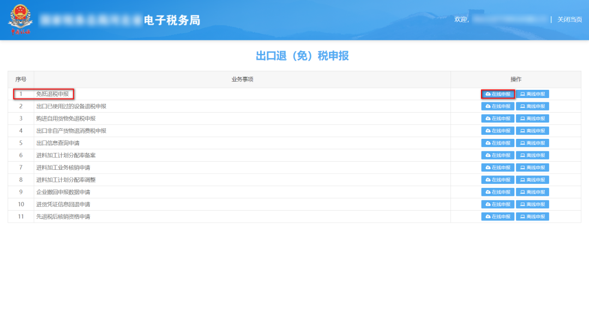Click 在线申报 in the 出口信息查询申请 row
Screen dimensions: 589x331
click(x=498, y=143)
